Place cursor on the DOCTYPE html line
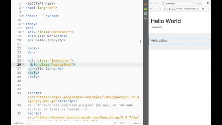Viewport: 222px width, 125px height. click(40, 3)
